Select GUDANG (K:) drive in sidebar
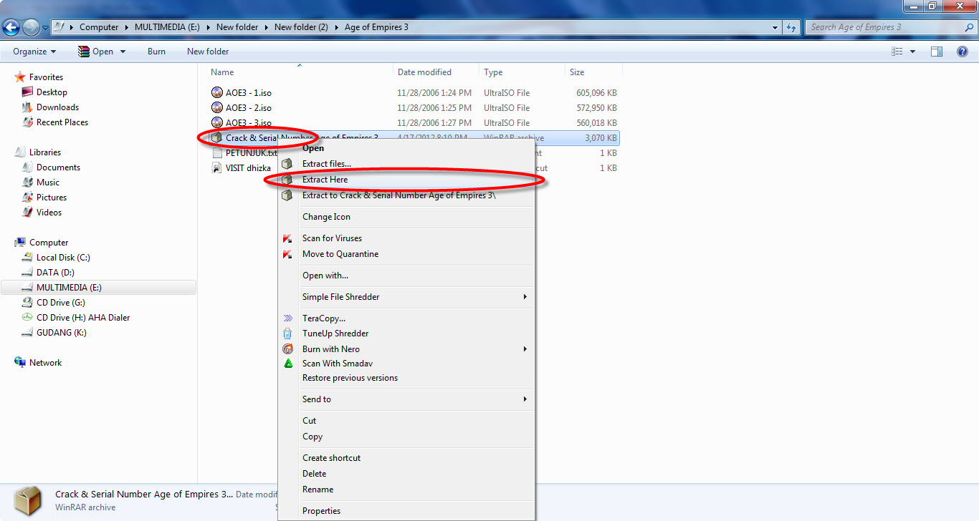Viewport: 979px width, 521px height. point(62,332)
